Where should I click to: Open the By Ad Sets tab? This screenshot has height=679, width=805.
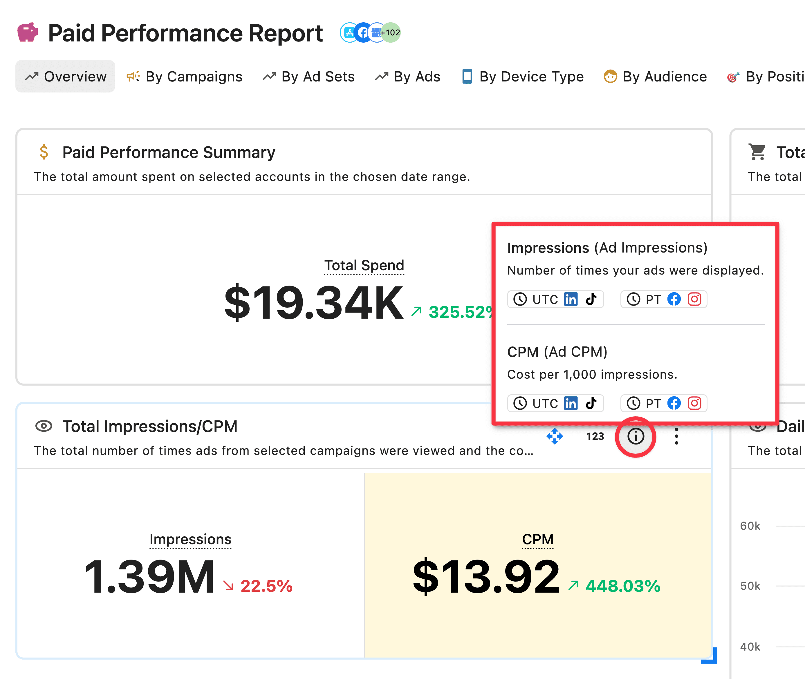[x=308, y=77]
